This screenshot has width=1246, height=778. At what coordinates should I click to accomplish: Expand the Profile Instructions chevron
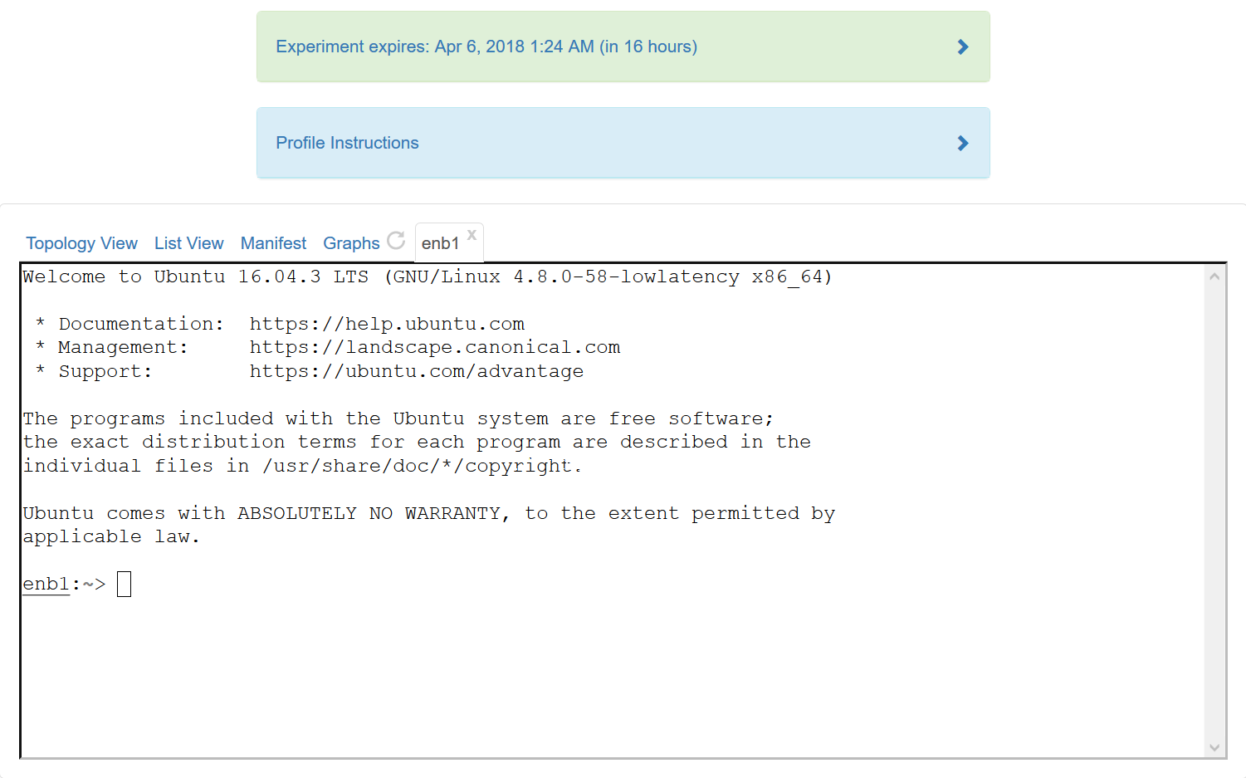pos(963,144)
